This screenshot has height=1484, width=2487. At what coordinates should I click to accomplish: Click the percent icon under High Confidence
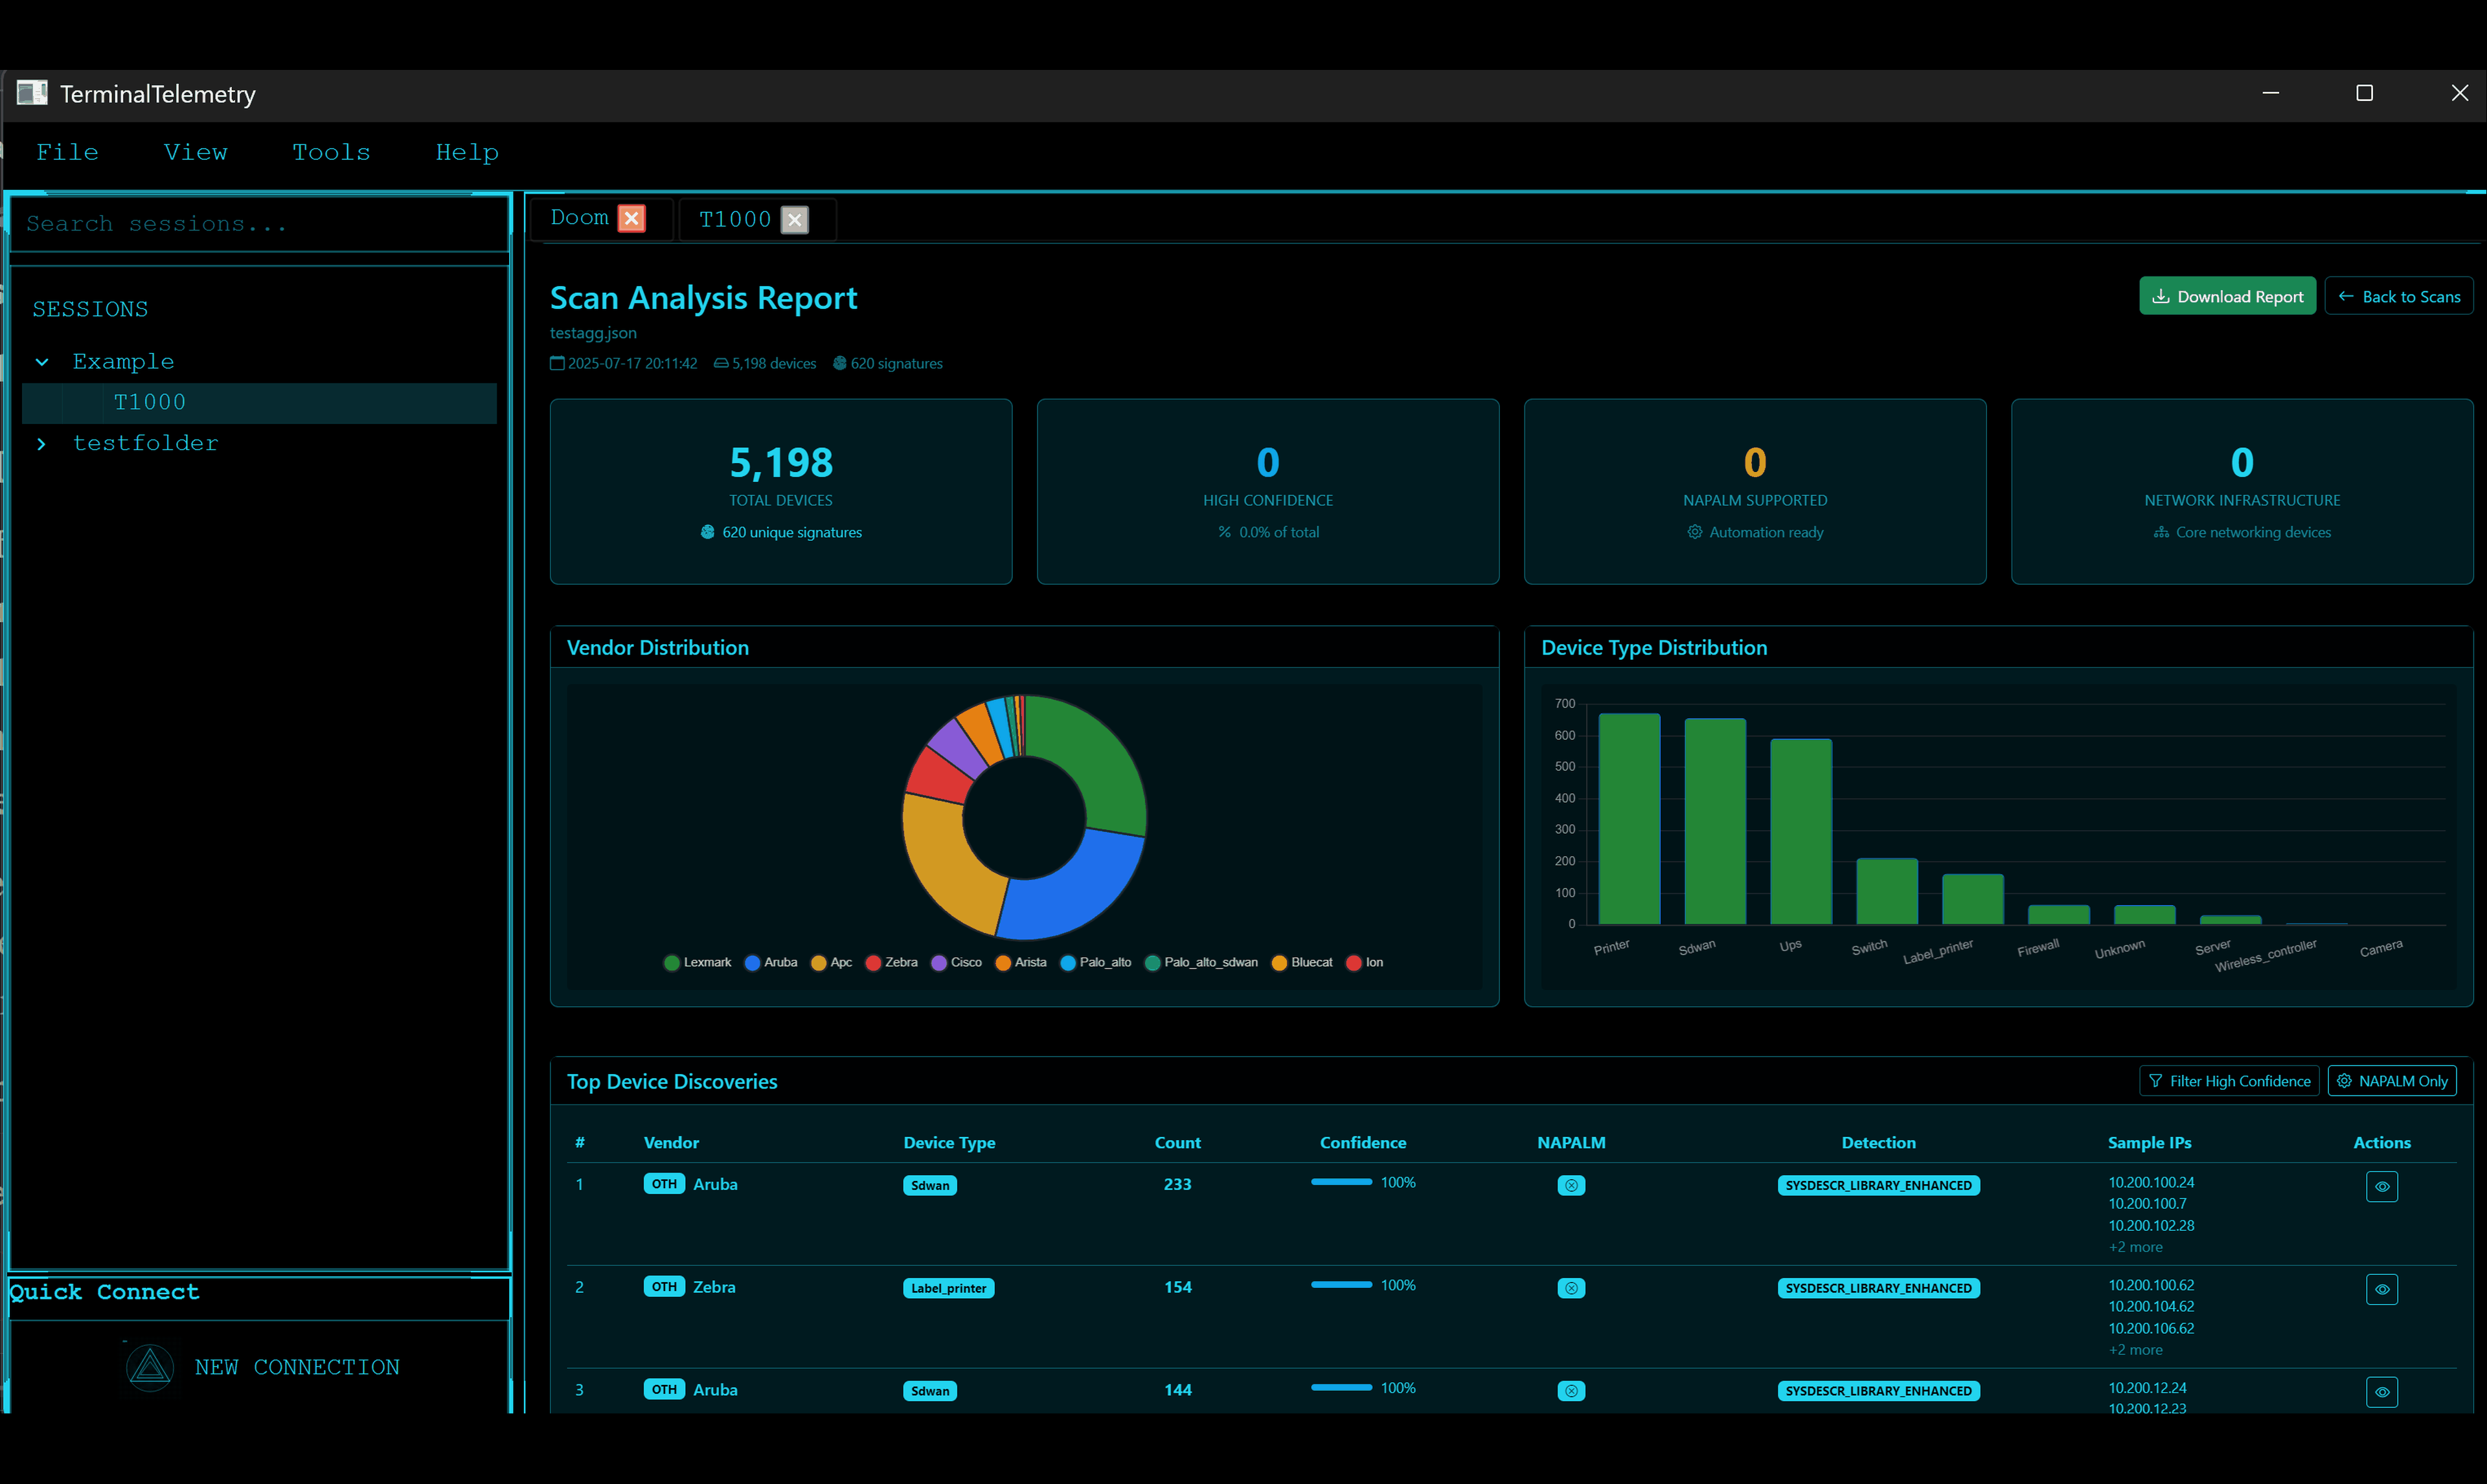[x=1225, y=532]
